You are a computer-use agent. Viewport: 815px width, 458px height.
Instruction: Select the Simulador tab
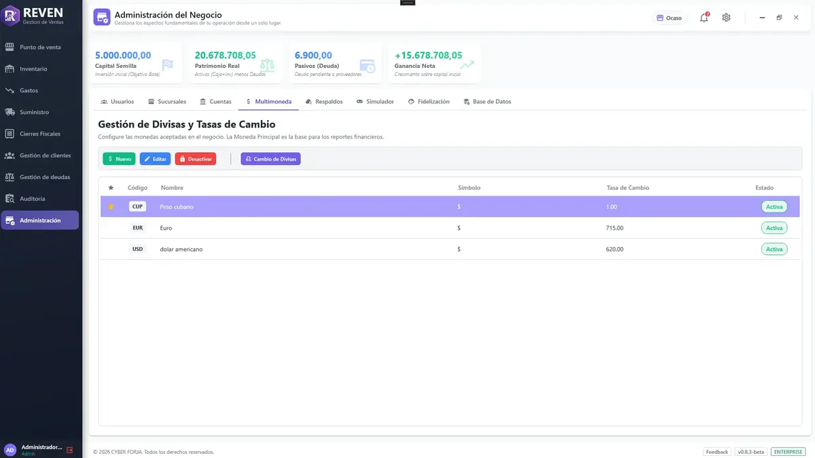[375, 102]
